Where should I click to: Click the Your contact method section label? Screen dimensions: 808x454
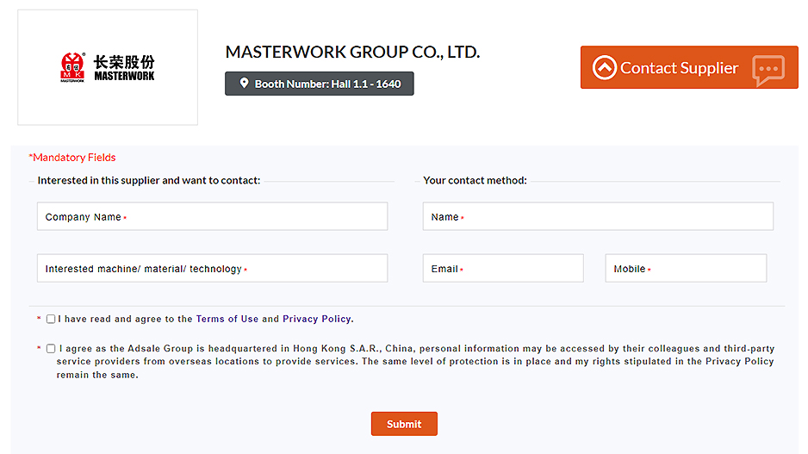coord(475,181)
